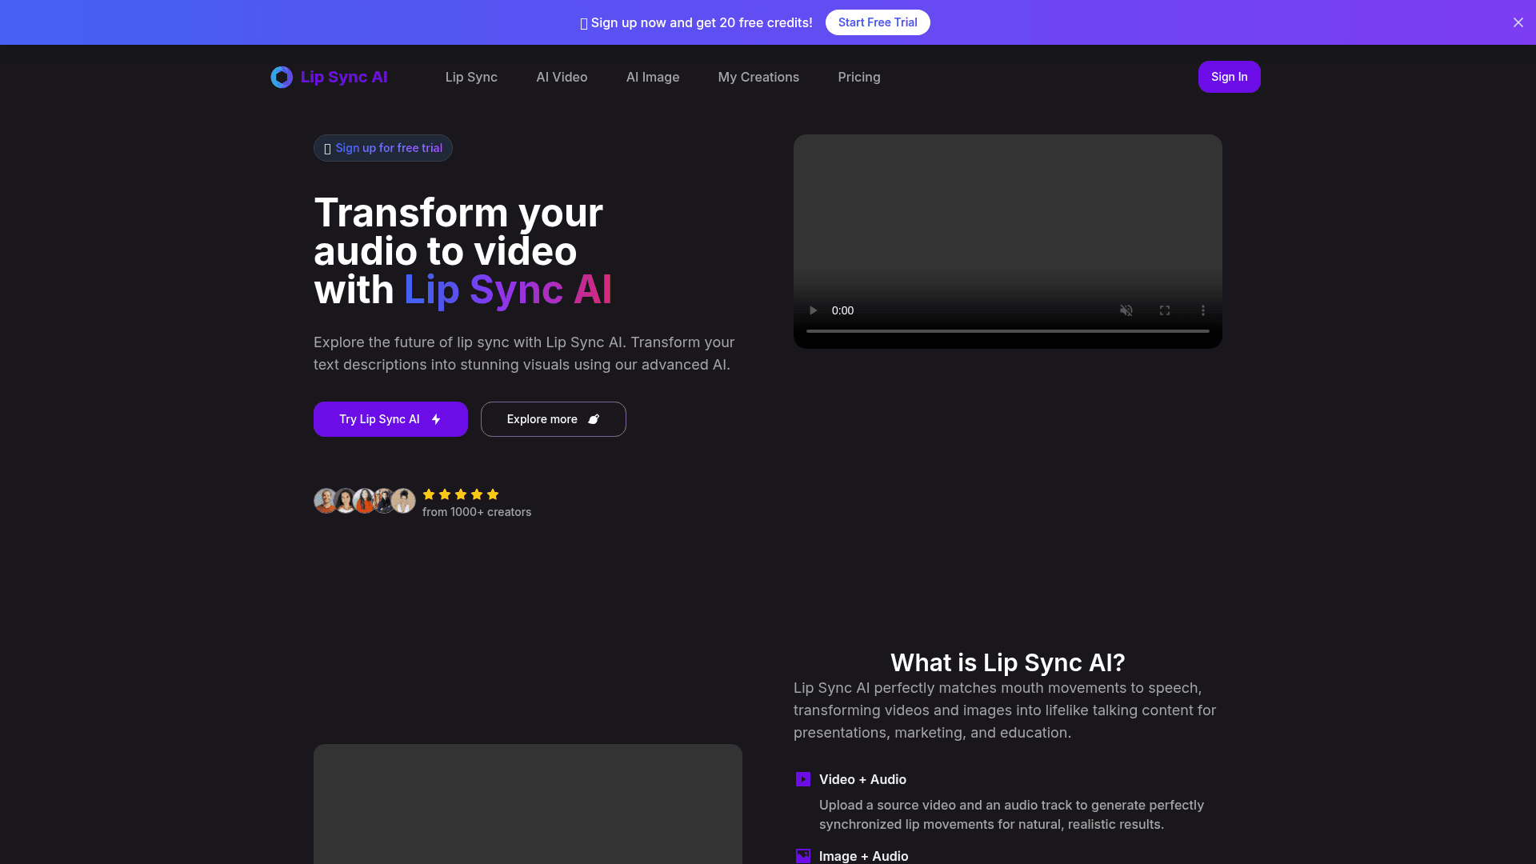Open the Pricing page
Image resolution: width=1536 pixels, height=864 pixels.
pyautogui.click(x=859, y=77)
